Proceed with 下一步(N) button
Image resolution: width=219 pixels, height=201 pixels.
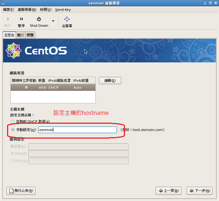tap(199, 191)
